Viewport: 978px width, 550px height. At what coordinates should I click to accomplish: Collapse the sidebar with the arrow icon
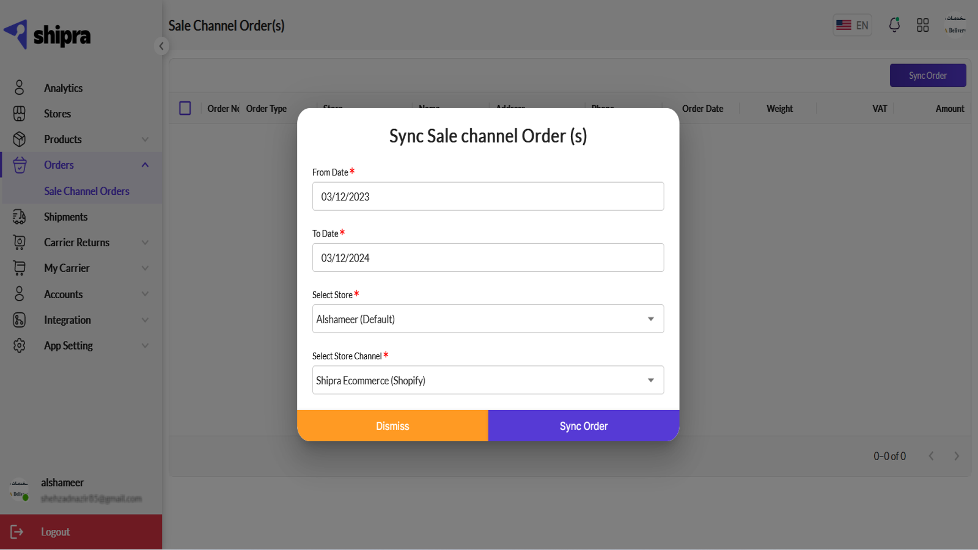(161, 46)
